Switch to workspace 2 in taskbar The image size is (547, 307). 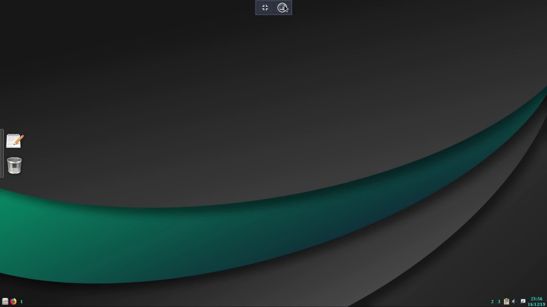492,301
